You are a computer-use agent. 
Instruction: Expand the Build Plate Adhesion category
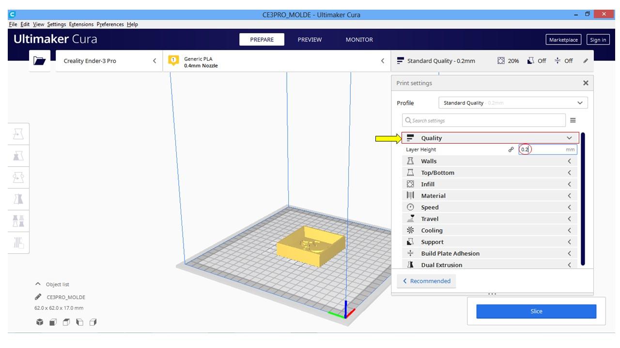(x=490, y=253)
